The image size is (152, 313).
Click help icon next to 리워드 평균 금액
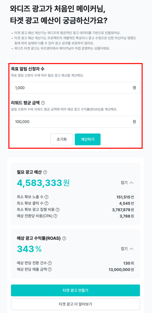click(x=43, y=103)
